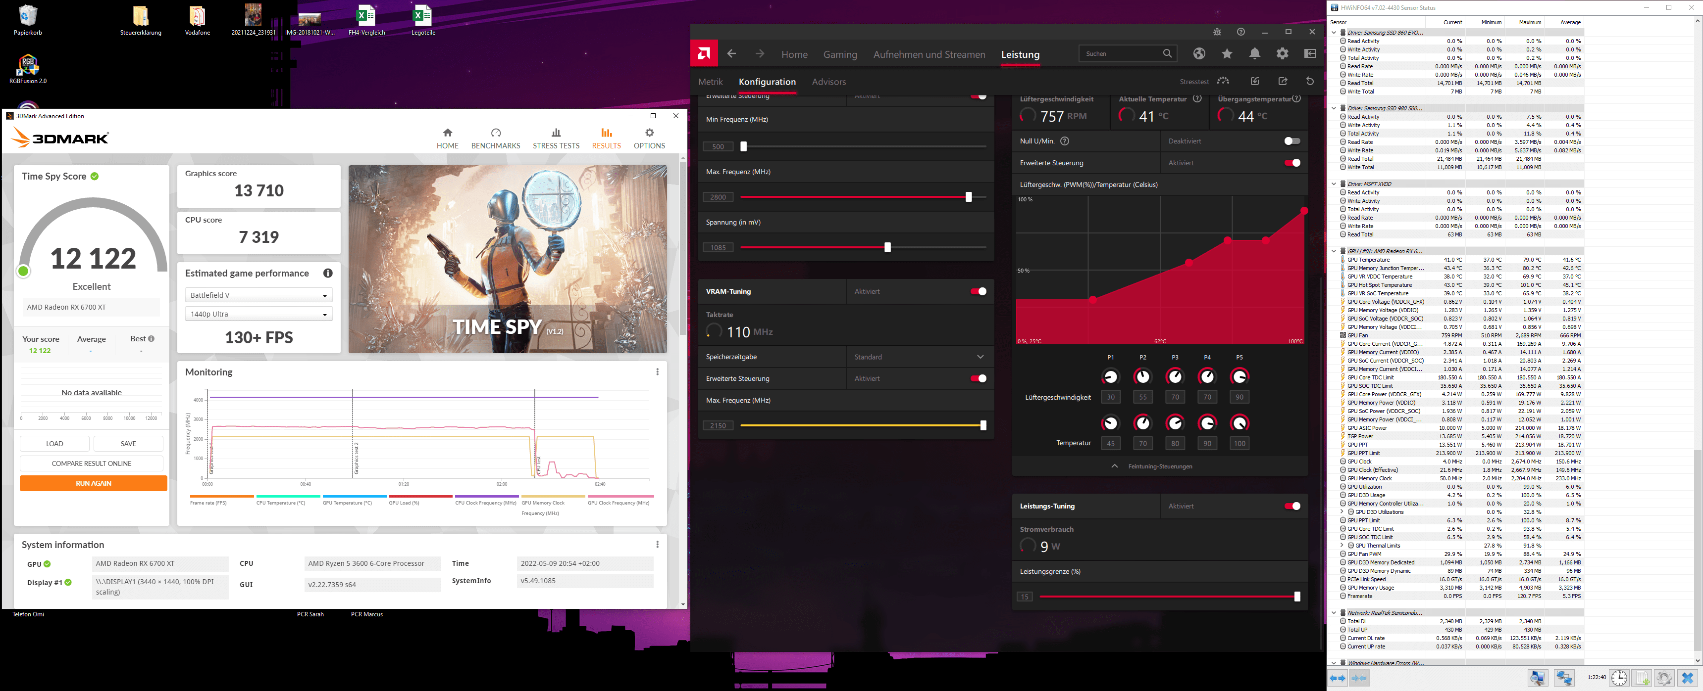
Task: Open Monitoring panel three-dot menu
Action: [x=657, y=372]
